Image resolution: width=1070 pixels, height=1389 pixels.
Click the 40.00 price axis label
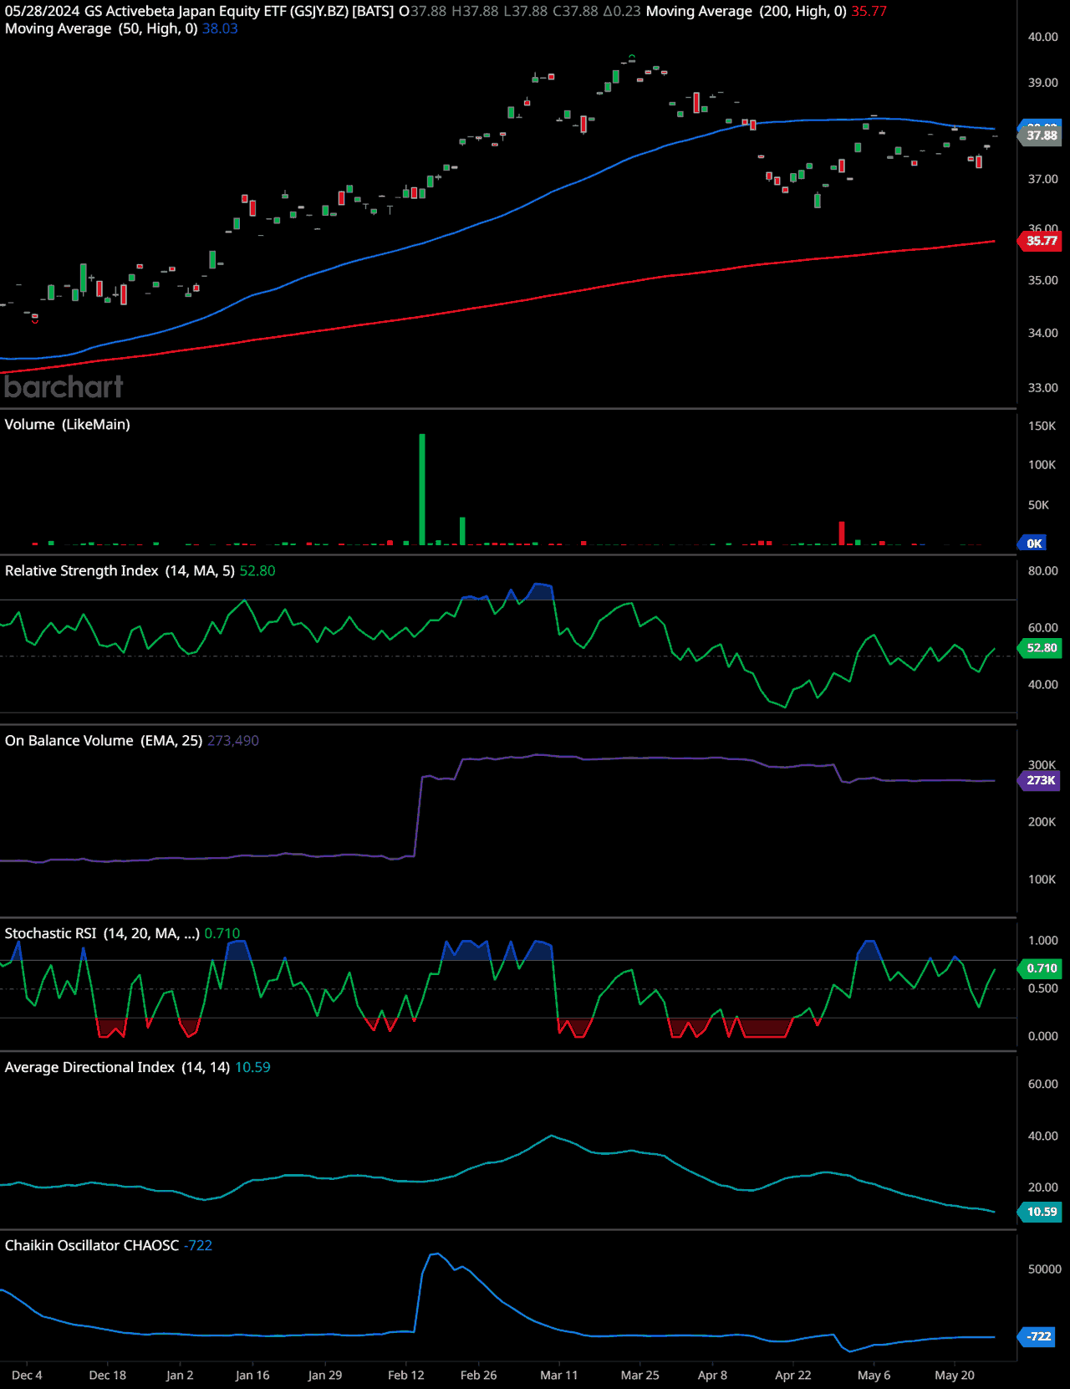point(1043,37)
